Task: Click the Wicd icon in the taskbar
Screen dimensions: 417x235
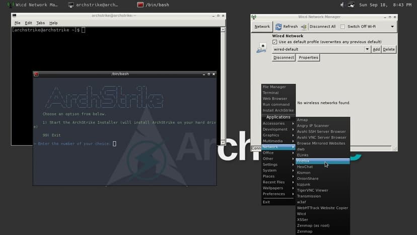Action: (11, 5)
